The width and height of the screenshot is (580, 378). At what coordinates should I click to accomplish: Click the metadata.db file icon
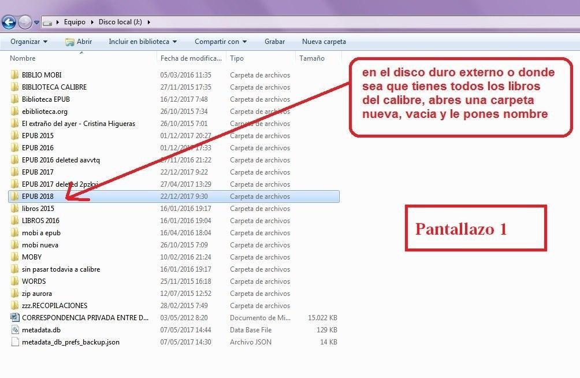coord(15,329)
